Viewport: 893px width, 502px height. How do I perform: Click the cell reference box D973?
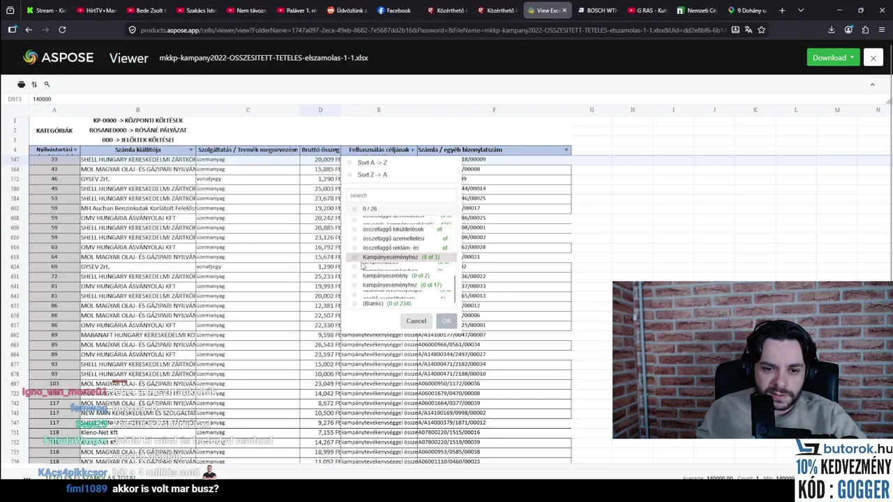[15, 99]
